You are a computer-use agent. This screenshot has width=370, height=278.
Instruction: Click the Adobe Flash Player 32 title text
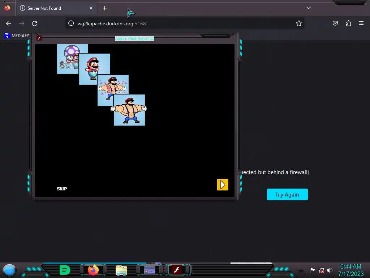coord(134,38)
